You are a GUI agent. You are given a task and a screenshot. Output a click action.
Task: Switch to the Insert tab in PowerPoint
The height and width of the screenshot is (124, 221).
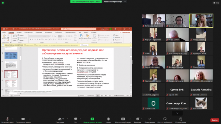pos(19,32)
